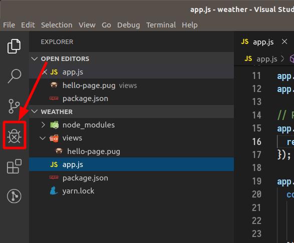The image size is (294, 243).
Task: Collapse the OPEN EDITORS section
Action: [x=35, y=59]
